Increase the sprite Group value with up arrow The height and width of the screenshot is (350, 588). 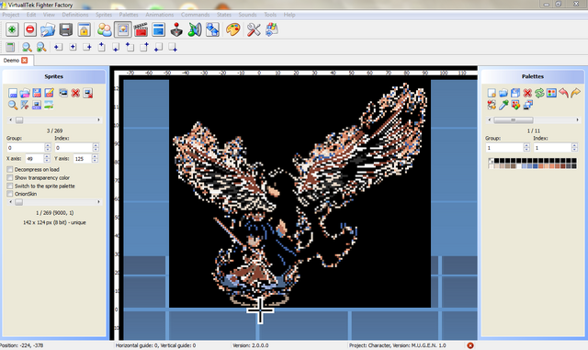[48, 145]
